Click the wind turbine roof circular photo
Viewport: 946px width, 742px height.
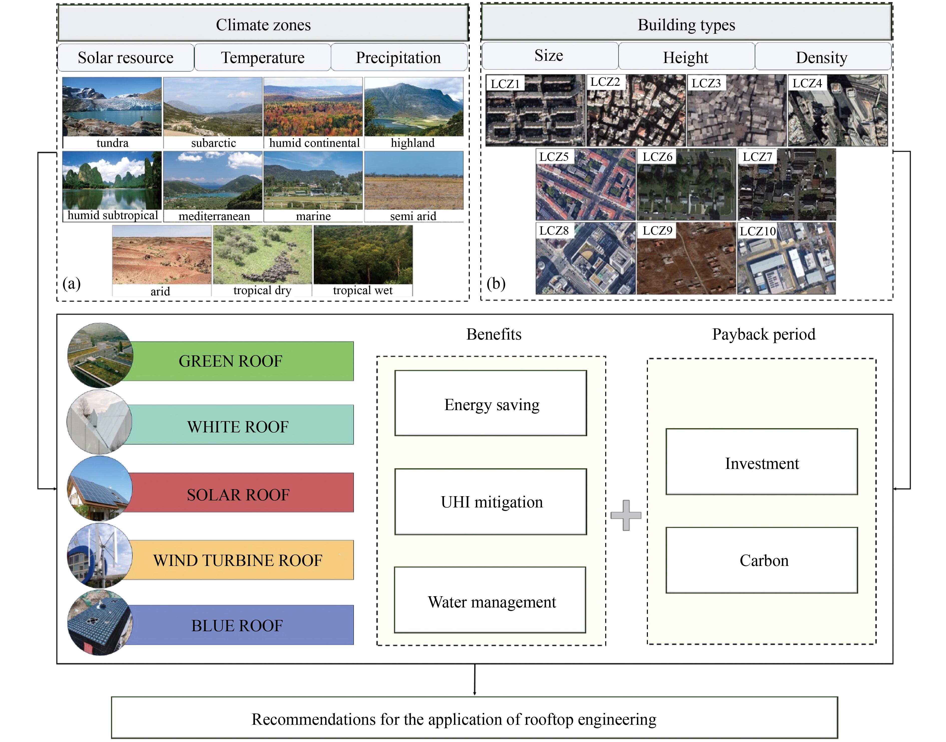pos(100,556)
